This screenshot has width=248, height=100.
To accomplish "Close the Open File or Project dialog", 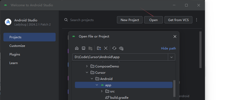I will [175, 36].
